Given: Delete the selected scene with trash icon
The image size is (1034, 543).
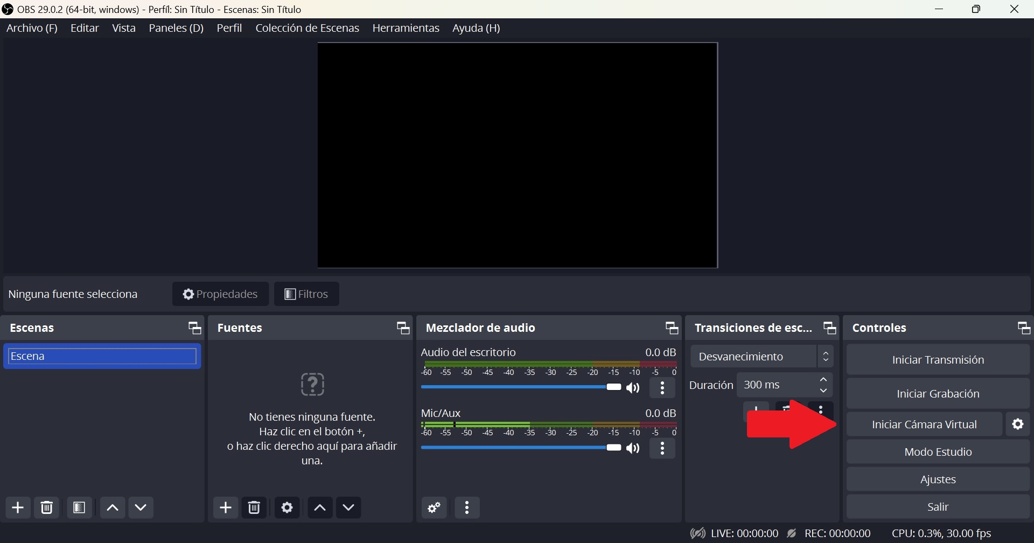Looking at the screenshot, I should point(47,507).
